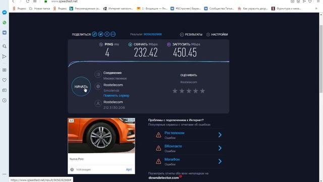
Task: Open Facebook Messenger in Opera sidebar
Action: click(5, 13)
